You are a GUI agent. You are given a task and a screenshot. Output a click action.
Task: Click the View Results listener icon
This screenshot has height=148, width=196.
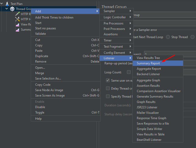[17, 25]
